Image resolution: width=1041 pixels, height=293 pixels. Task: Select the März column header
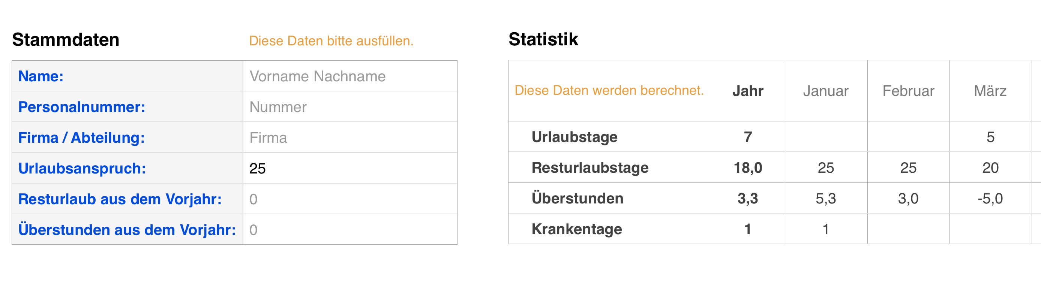click(990, 91)
